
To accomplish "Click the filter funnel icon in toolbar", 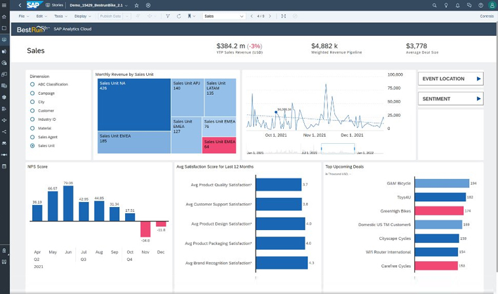I will [x=168, y=16].
